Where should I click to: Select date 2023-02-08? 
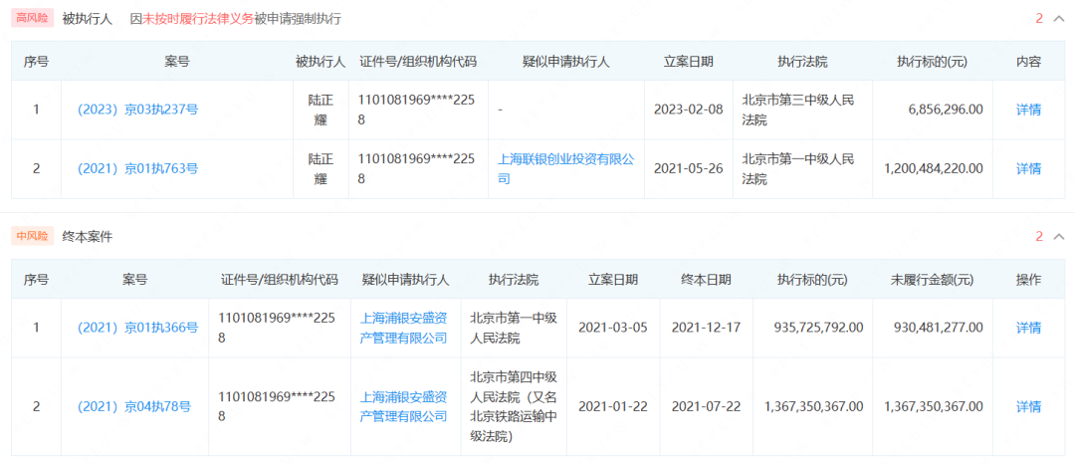pos(689,110)
